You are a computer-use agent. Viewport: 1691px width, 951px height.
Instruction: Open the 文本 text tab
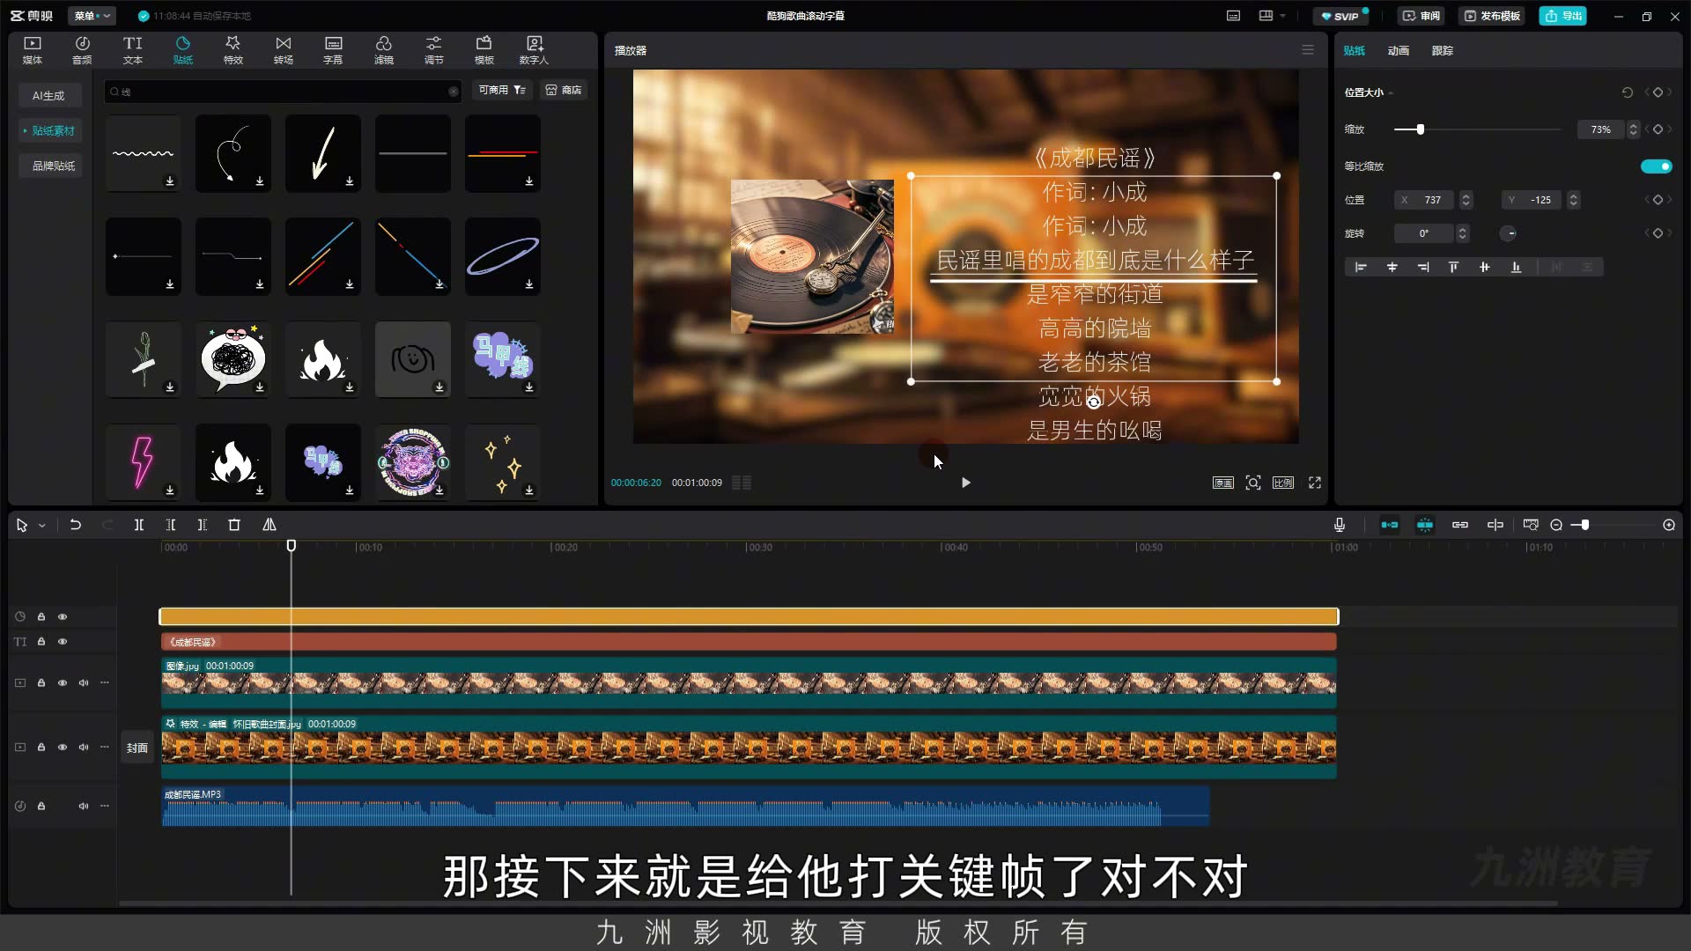click(132, 50)
